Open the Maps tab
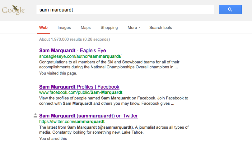 [86, 27]
